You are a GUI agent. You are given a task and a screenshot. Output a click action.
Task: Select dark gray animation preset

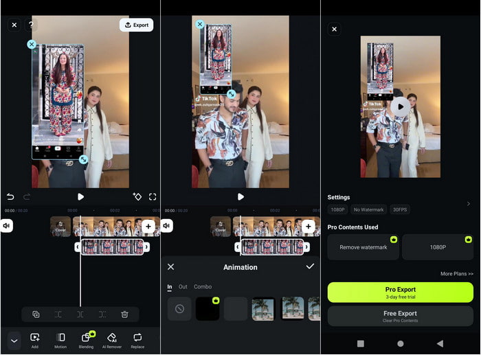(236, 309)
